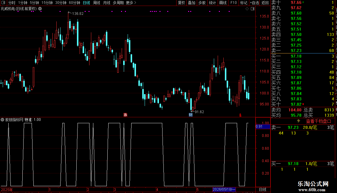Click the 136.82 high price label
337x193 pixels.
click(78, 13)
